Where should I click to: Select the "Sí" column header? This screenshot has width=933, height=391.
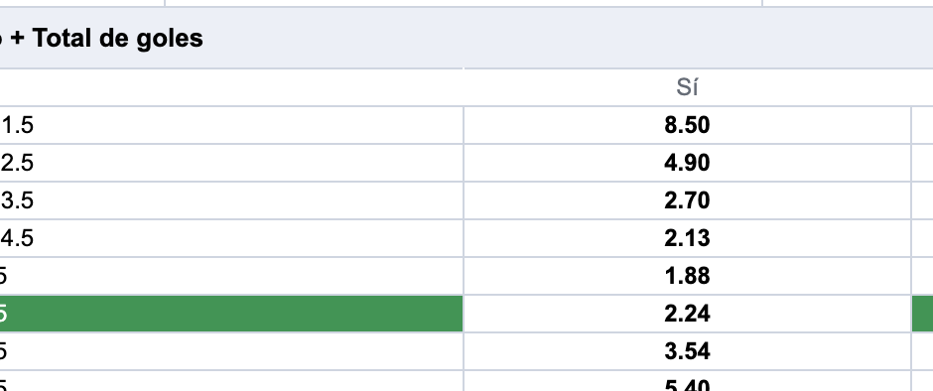pyautogui.click(x=687, y=87)
